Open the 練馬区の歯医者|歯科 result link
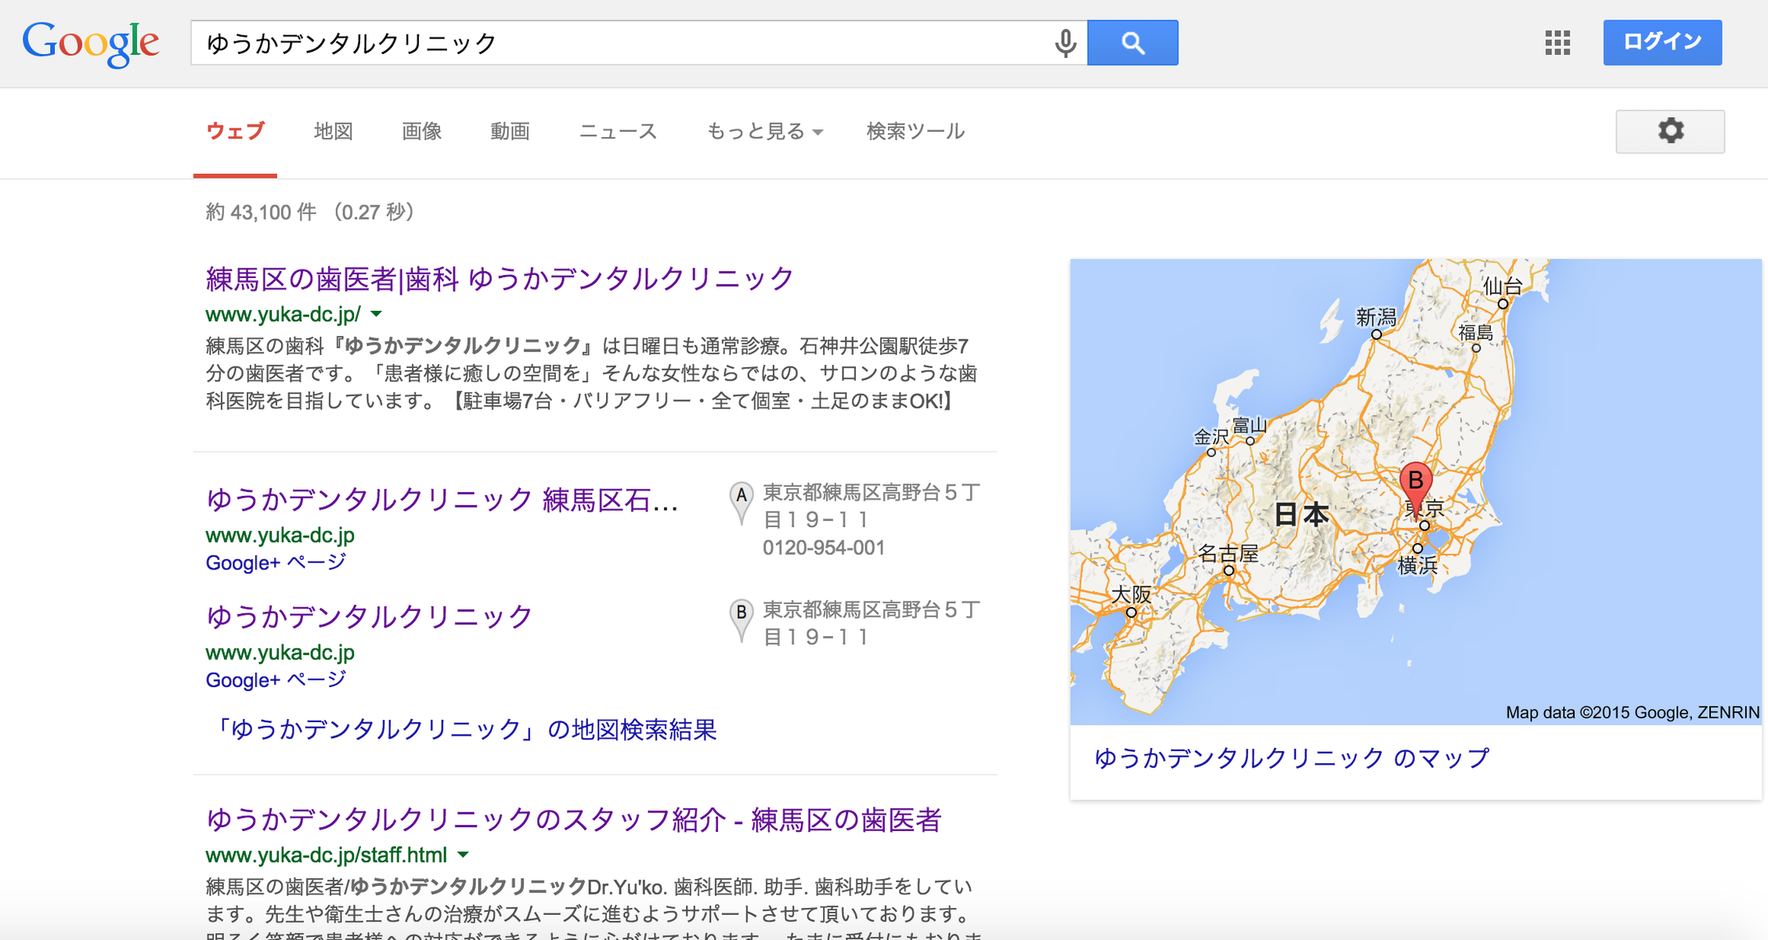Viewport: 1768px width, 940px height. 500,279
